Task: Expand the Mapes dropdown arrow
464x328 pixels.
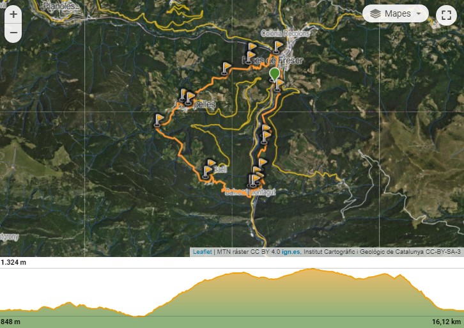Action: click(419, 13)
